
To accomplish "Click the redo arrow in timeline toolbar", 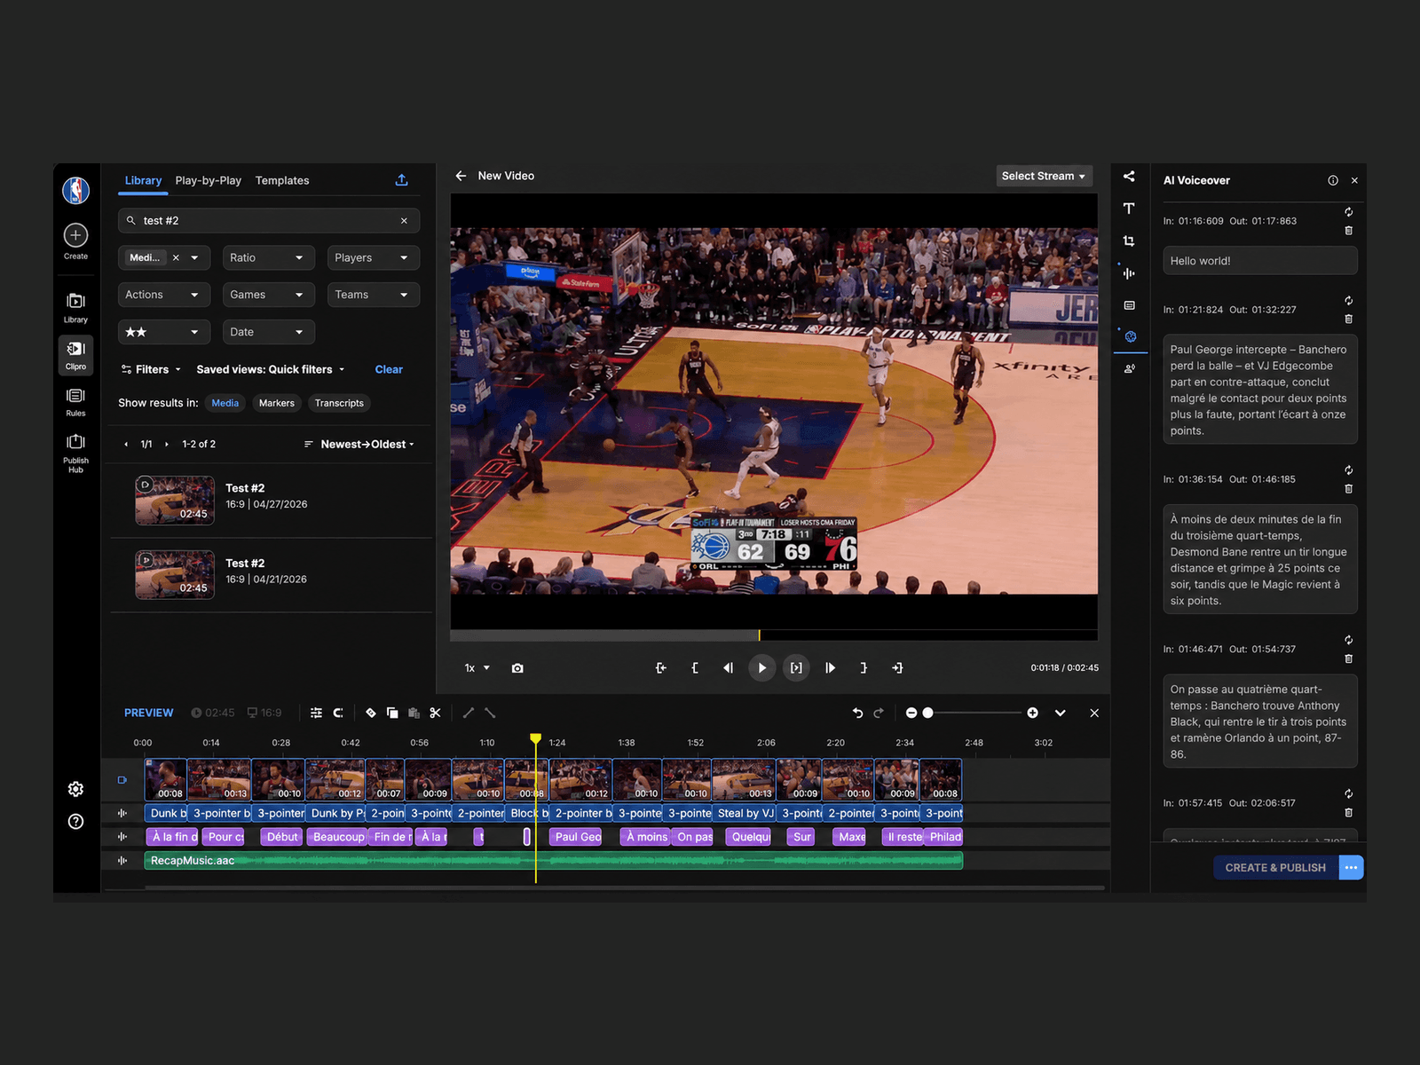I will (x=879, y=713).
